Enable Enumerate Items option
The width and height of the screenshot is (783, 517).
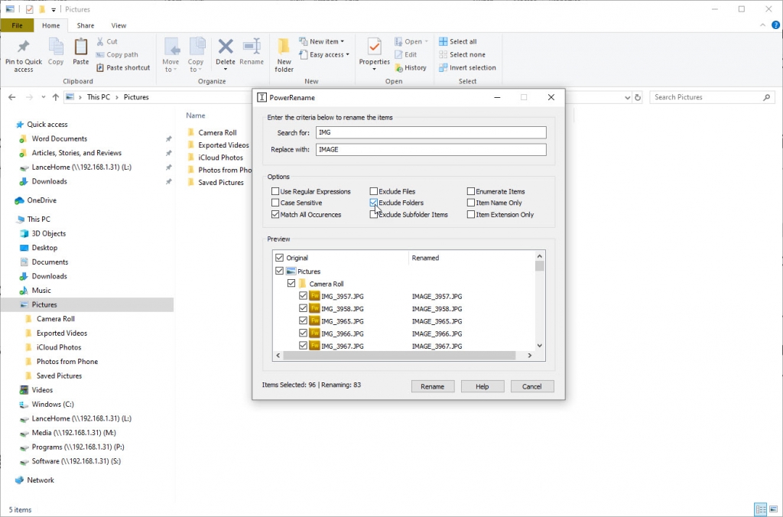click(x=472, y=191)
